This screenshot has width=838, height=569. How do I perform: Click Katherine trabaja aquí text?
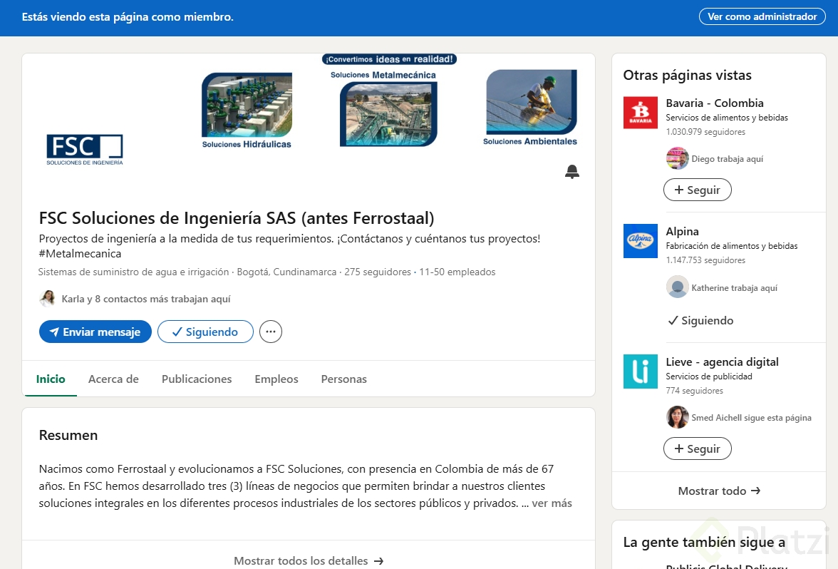pos(734,288)
